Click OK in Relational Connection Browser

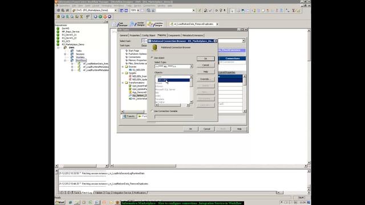click(x=205, y=59)
